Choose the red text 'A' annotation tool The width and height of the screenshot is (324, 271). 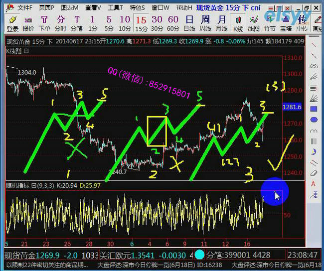tap(314, 184)
